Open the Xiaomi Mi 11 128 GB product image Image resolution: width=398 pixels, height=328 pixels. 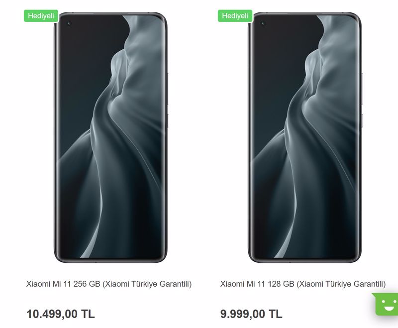coord(304,137)
